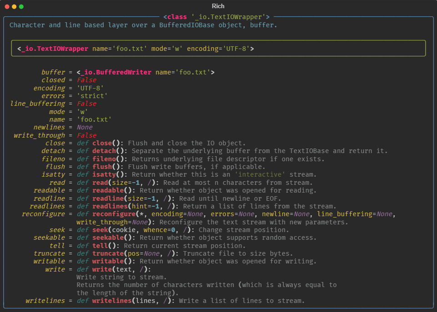
Task: Click the 'def detach()' signature
Action: pyautogui.click(x=102, y=151)
